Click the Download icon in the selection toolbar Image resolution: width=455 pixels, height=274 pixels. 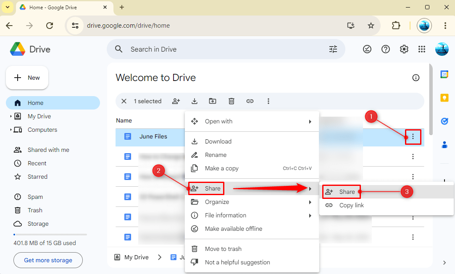195,101
